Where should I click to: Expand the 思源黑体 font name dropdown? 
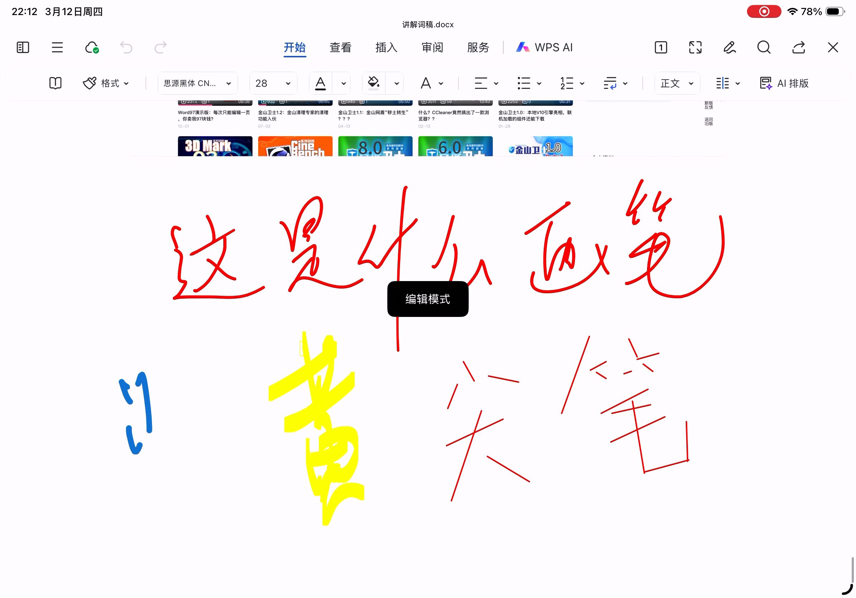point(198,83)
